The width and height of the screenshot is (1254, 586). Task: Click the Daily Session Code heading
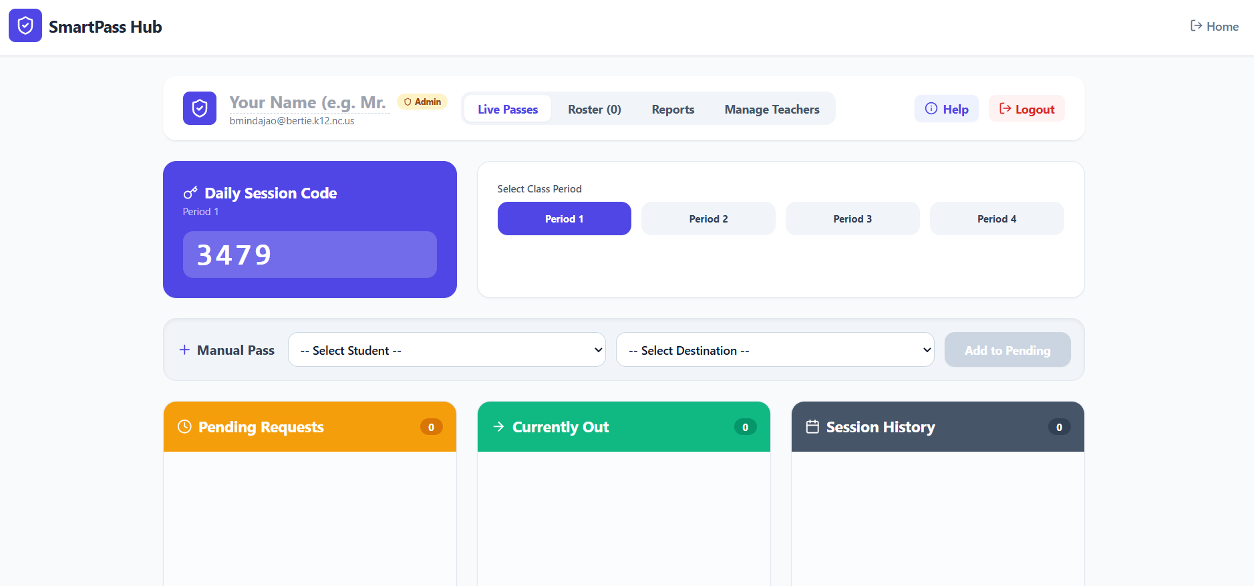(271, 193)
